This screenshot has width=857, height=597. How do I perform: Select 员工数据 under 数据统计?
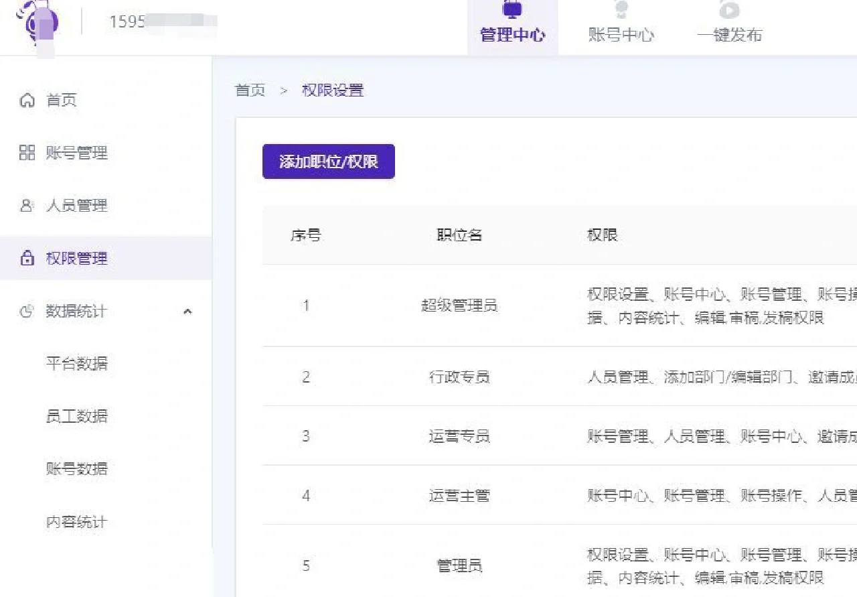(x=78, y=416)
